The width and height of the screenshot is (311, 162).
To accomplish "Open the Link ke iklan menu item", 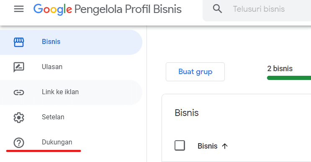I will 71,93.
